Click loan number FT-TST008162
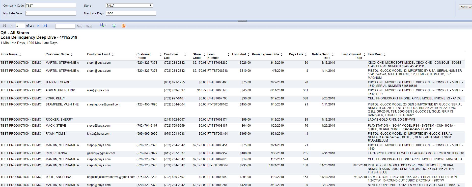 (x=217, y=104)
